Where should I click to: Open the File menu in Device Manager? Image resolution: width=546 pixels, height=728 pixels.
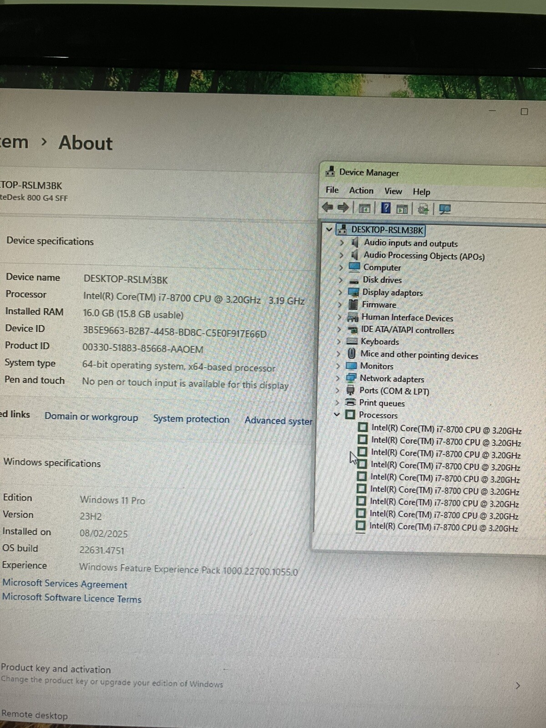[332, 190]
